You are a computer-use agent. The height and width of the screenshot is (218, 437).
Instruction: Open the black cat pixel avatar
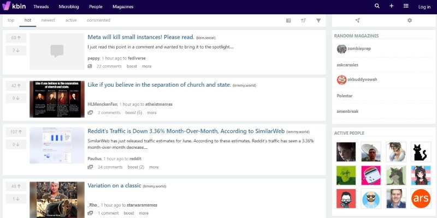[x=421, y=152]
